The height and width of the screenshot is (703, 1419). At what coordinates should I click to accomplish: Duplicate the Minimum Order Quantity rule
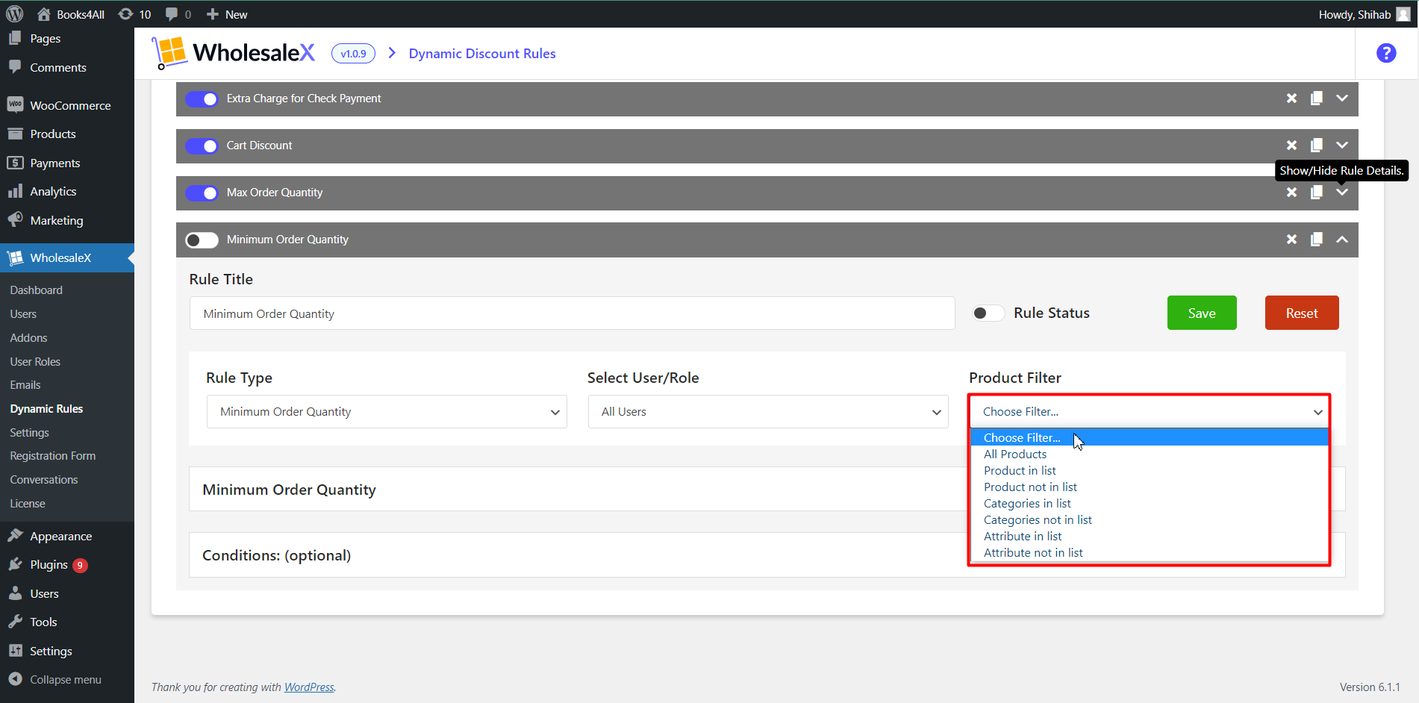(1317, 240)
